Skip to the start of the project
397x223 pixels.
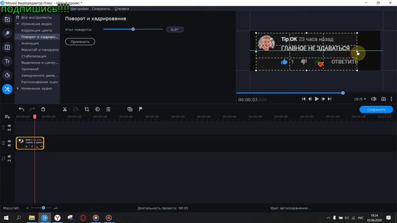click(303, 99)
